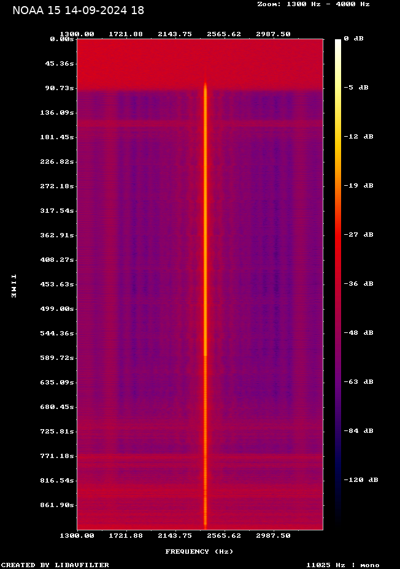Click the -27 dB scale label

click(358, 234)
